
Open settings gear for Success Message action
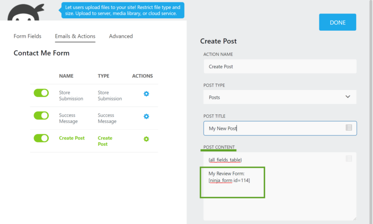pos(146,116)
